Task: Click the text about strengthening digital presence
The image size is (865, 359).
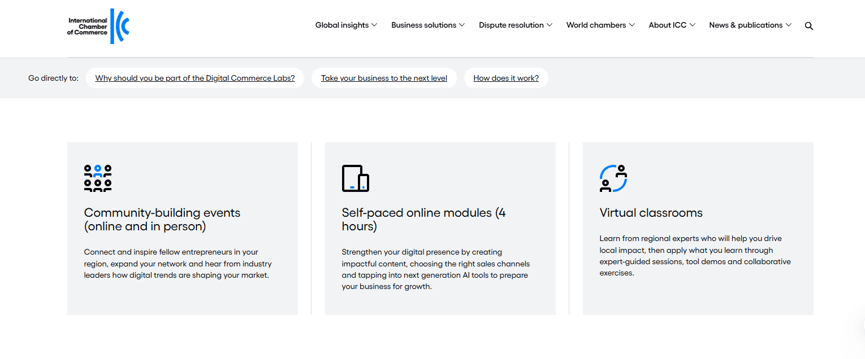Action: (x=435, y=269)
